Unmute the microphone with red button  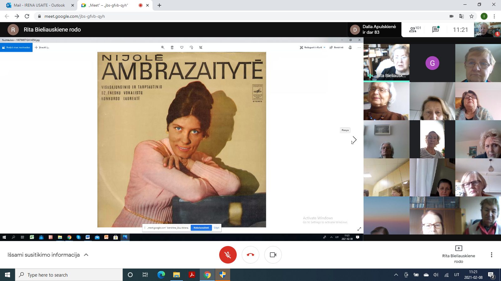228,255
